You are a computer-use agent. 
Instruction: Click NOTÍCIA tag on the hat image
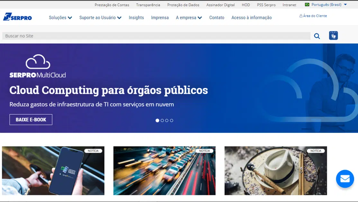316,151
